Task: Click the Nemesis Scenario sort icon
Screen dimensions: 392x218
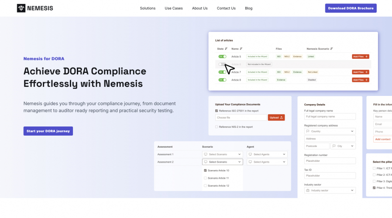Action: tap(331, 49)
